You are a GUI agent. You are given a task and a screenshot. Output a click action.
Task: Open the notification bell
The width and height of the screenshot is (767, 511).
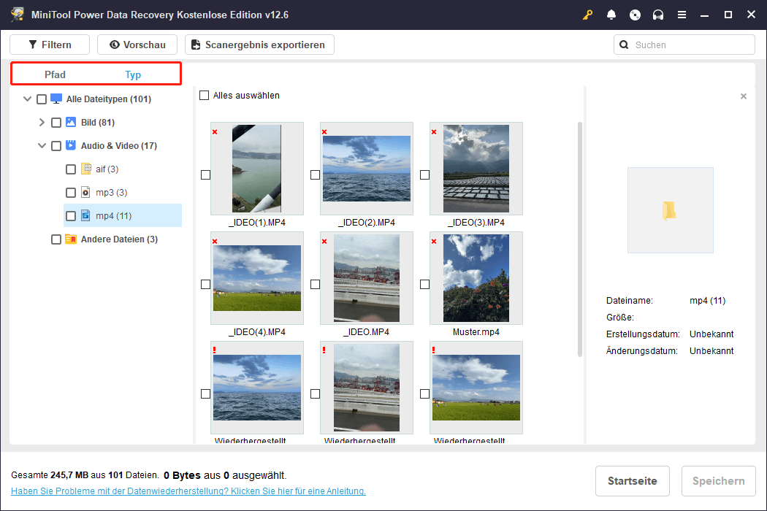pos(611,15)
